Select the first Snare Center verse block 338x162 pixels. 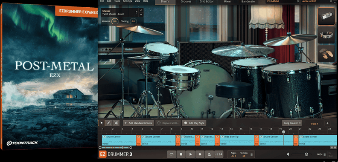pyautogui.click(x=119, y=140)
